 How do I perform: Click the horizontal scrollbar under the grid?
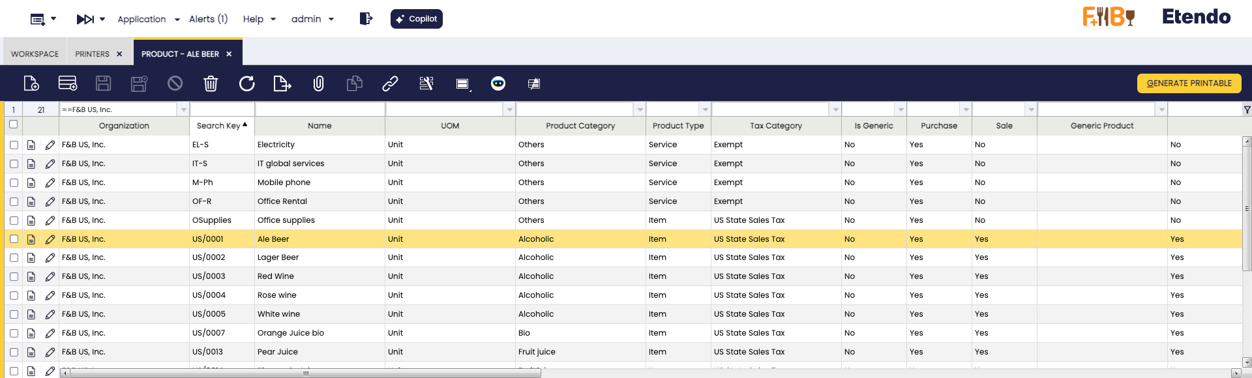pos(305,373)
